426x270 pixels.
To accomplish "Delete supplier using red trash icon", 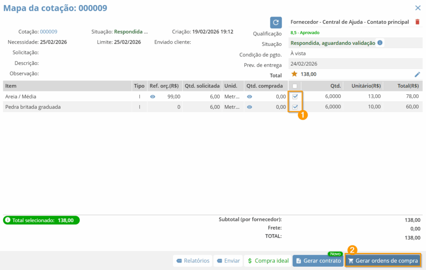I will 418,22.
